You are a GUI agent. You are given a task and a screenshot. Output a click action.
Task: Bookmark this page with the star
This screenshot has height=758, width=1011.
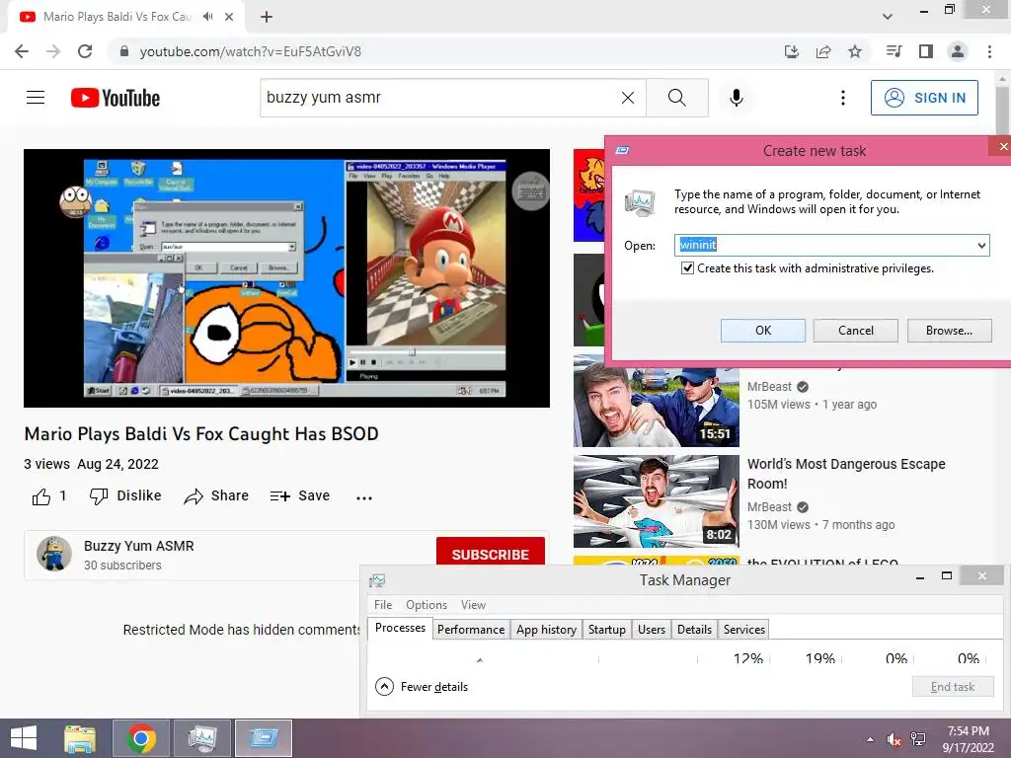coord(855,51)
